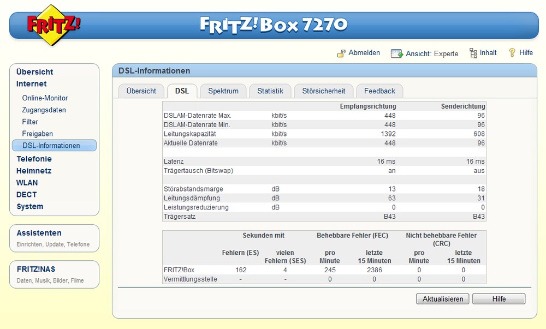546x329 pixels.
Task: Click the Leitungsdämpfung row label
Action: pyautogui.click(x=192, y=198)
